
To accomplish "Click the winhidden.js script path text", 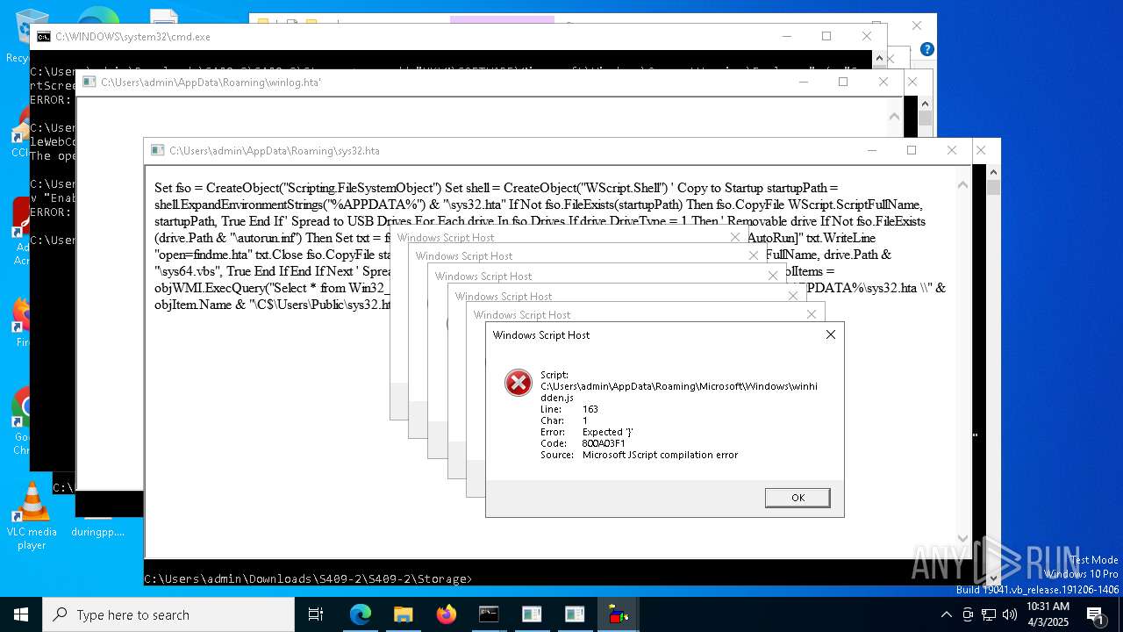I will [679, 391].
